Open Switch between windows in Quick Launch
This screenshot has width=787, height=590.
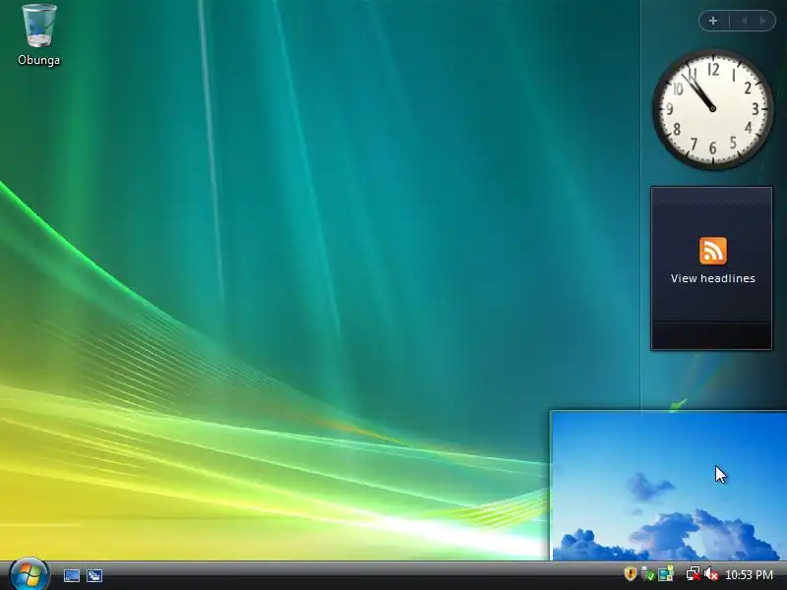(94, 575)
